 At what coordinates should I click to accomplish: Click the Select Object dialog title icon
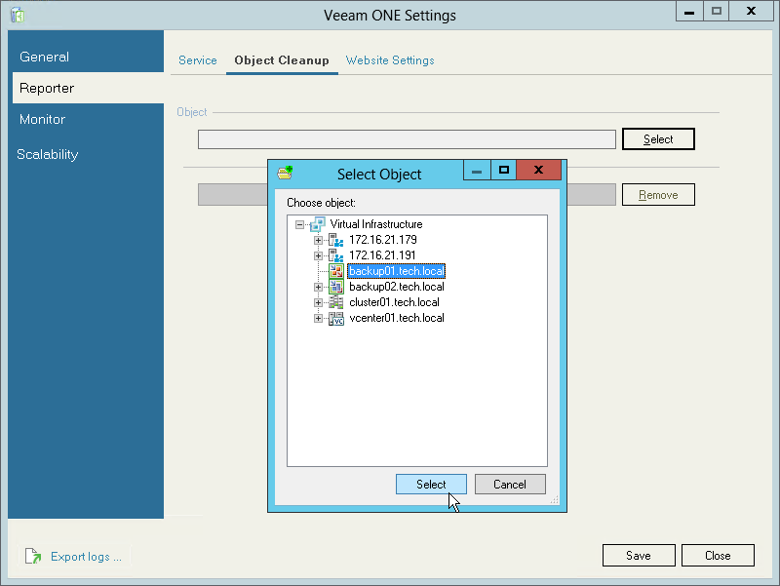285,174
